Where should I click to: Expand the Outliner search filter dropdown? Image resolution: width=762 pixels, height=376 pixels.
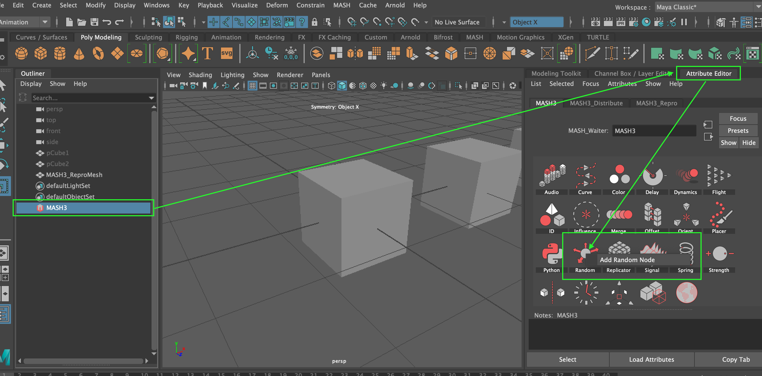(x=151, y=98)
